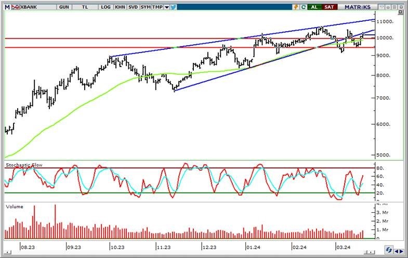Open the GUN period selector
The height and width of the screenshot is (258, 408).
[x=64, y=7]
